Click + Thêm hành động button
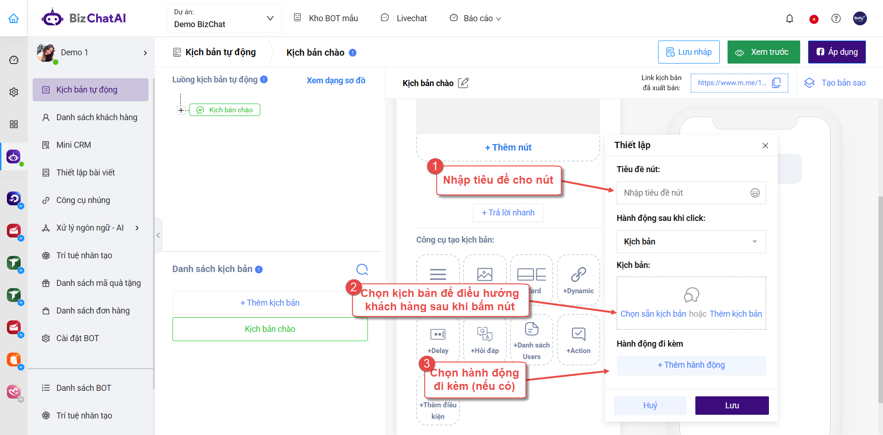This screenshot has height=435, width=883. pos(691,365)
